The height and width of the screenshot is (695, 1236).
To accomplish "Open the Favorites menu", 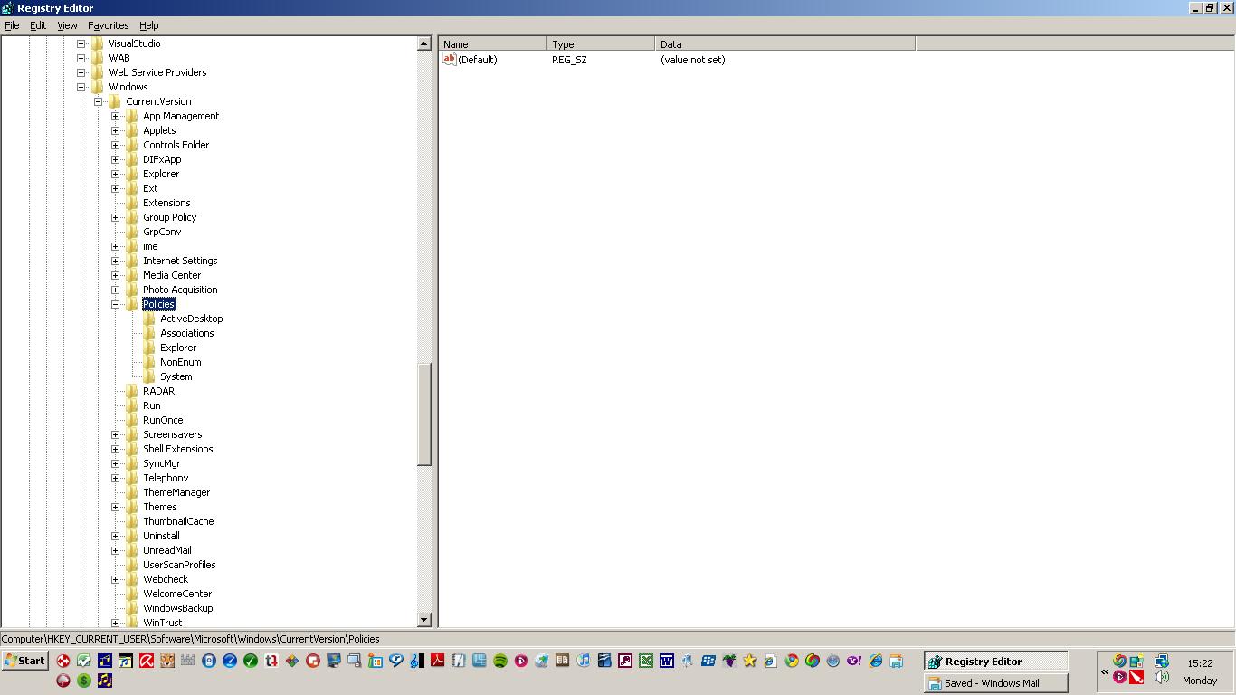I will (x=109, y=25).
